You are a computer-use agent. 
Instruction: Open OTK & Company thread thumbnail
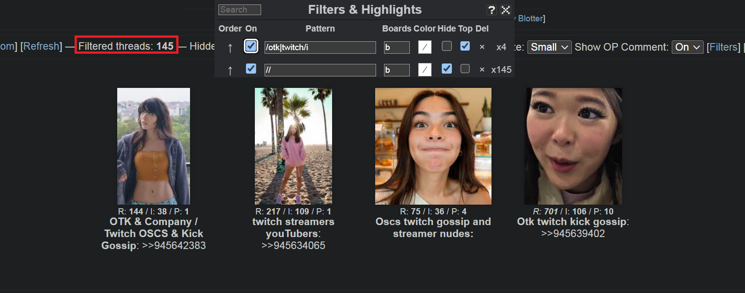pos(154,146)
